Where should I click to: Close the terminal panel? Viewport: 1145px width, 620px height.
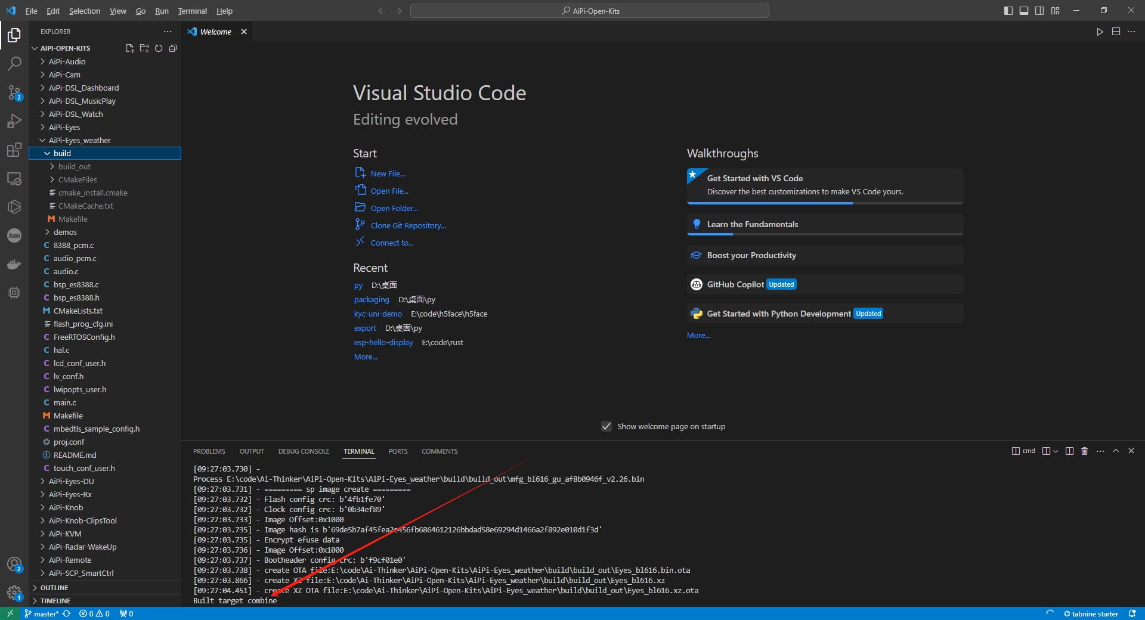(1131, 451)
